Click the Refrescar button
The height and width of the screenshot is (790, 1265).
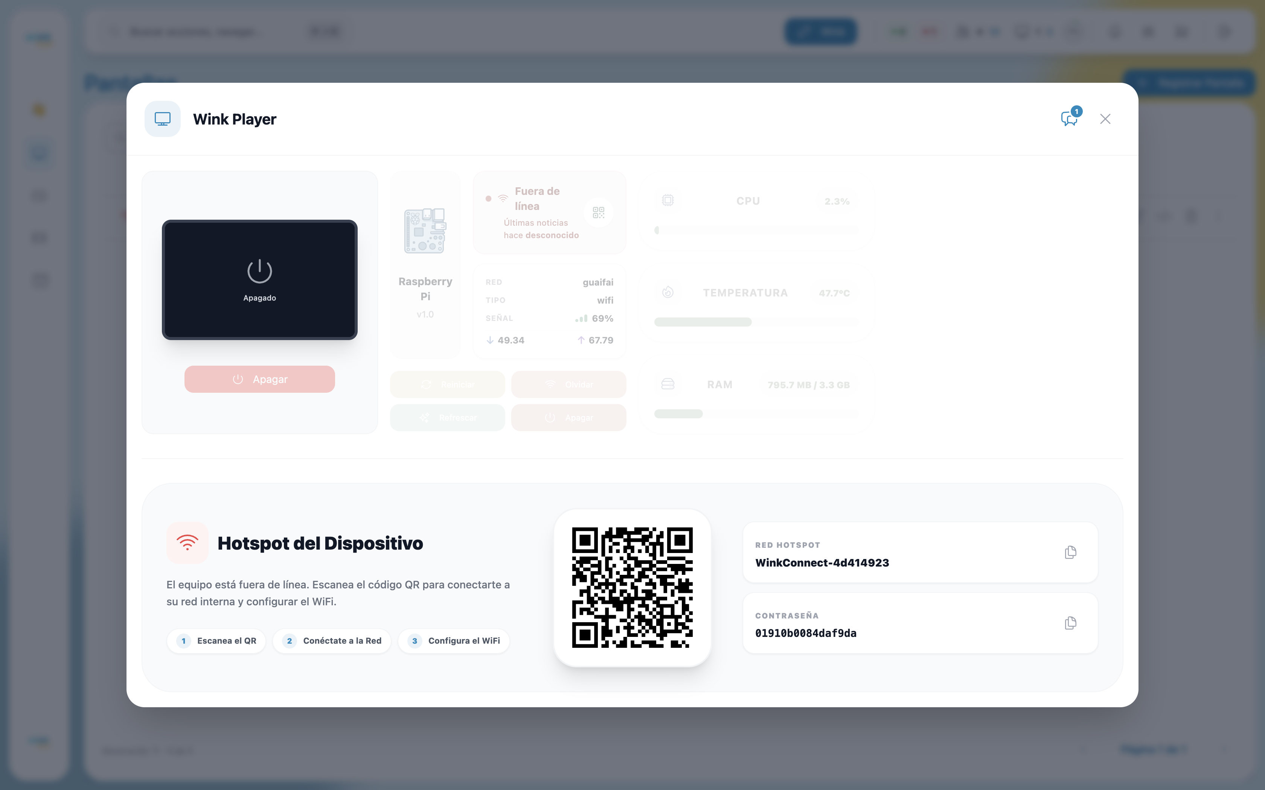[447, 418]
